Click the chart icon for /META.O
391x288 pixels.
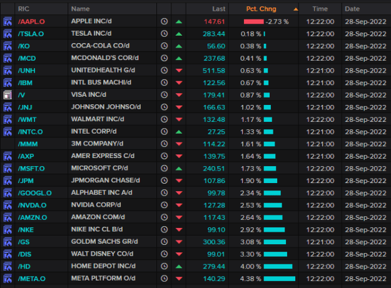[x=8, y=279]
